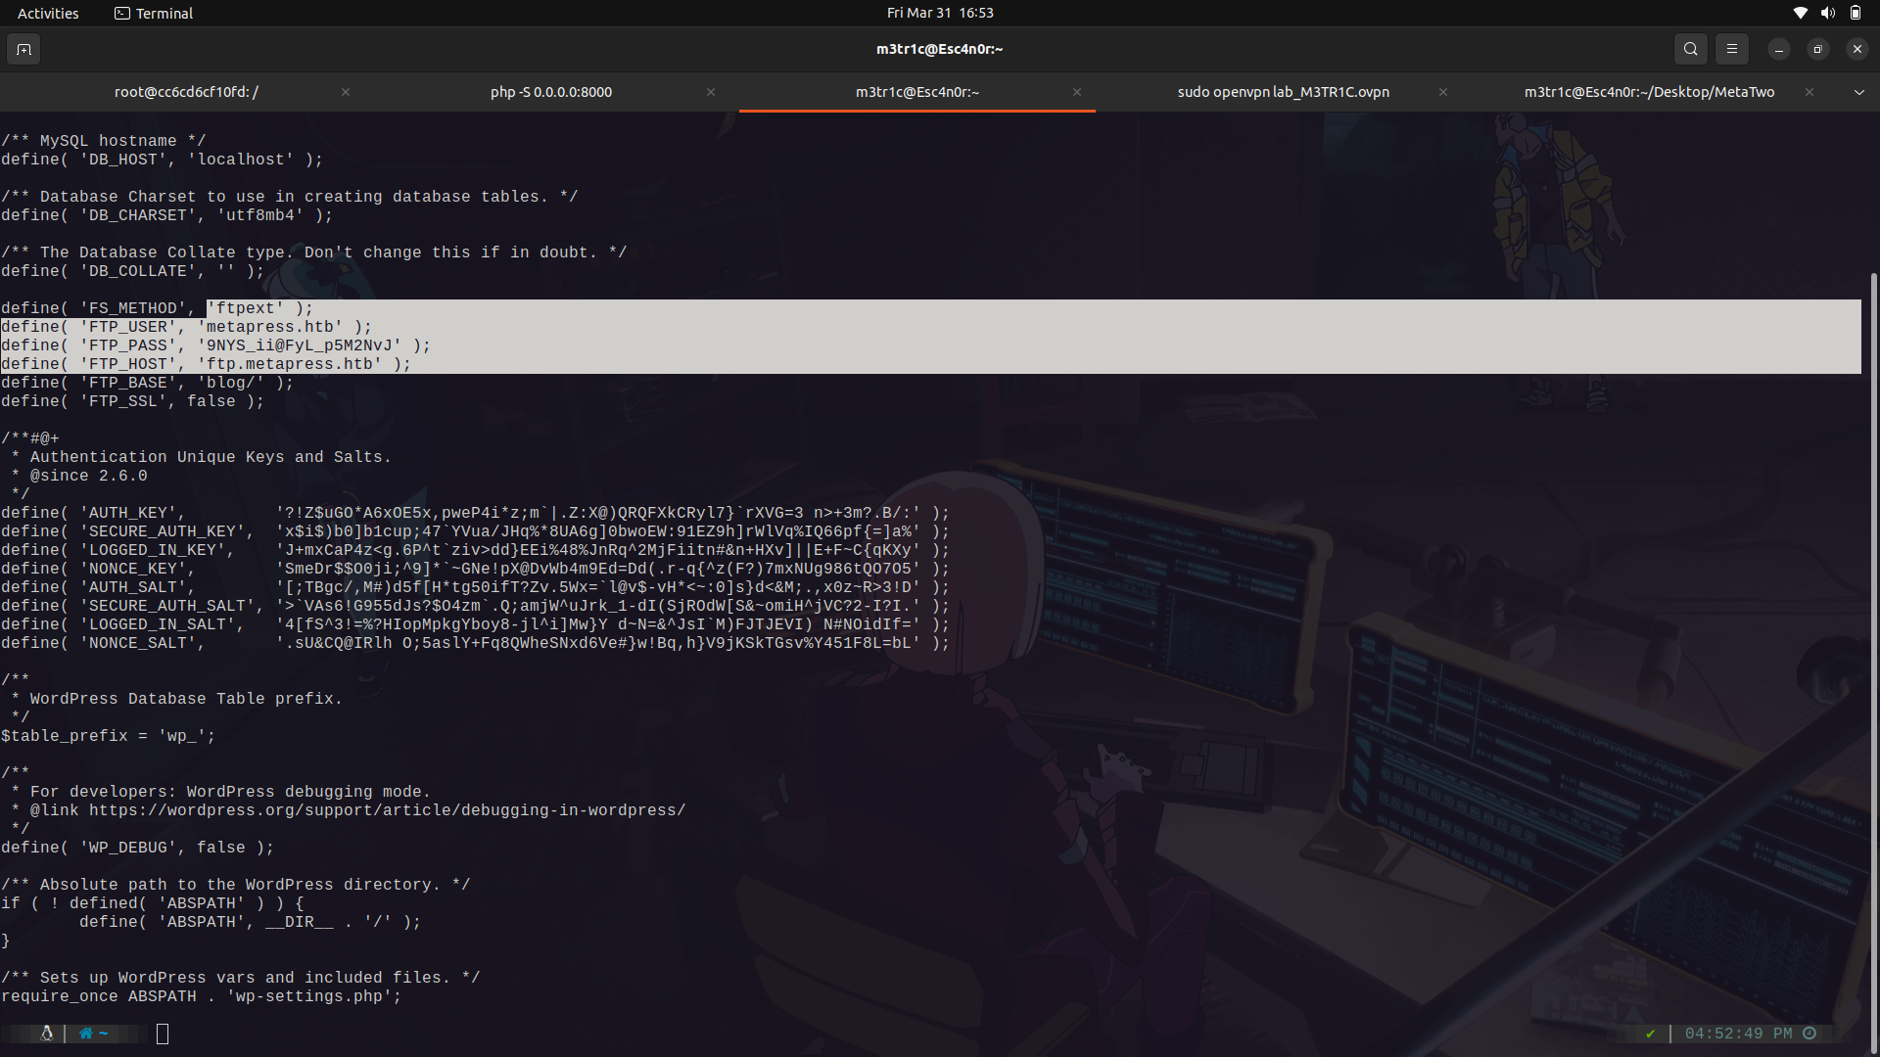Click the Terminal menu in the top bar

[153, 13]
